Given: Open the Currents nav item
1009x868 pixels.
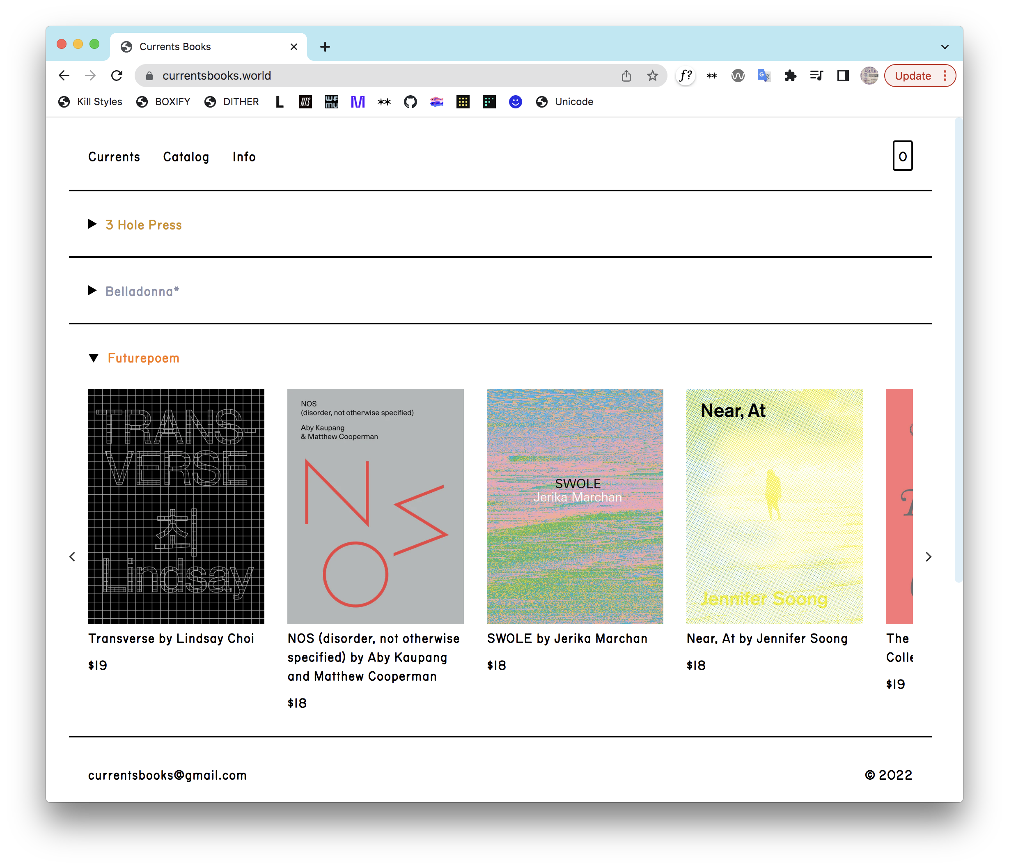Looking at the screenshot, I should [x=114, y=157].
